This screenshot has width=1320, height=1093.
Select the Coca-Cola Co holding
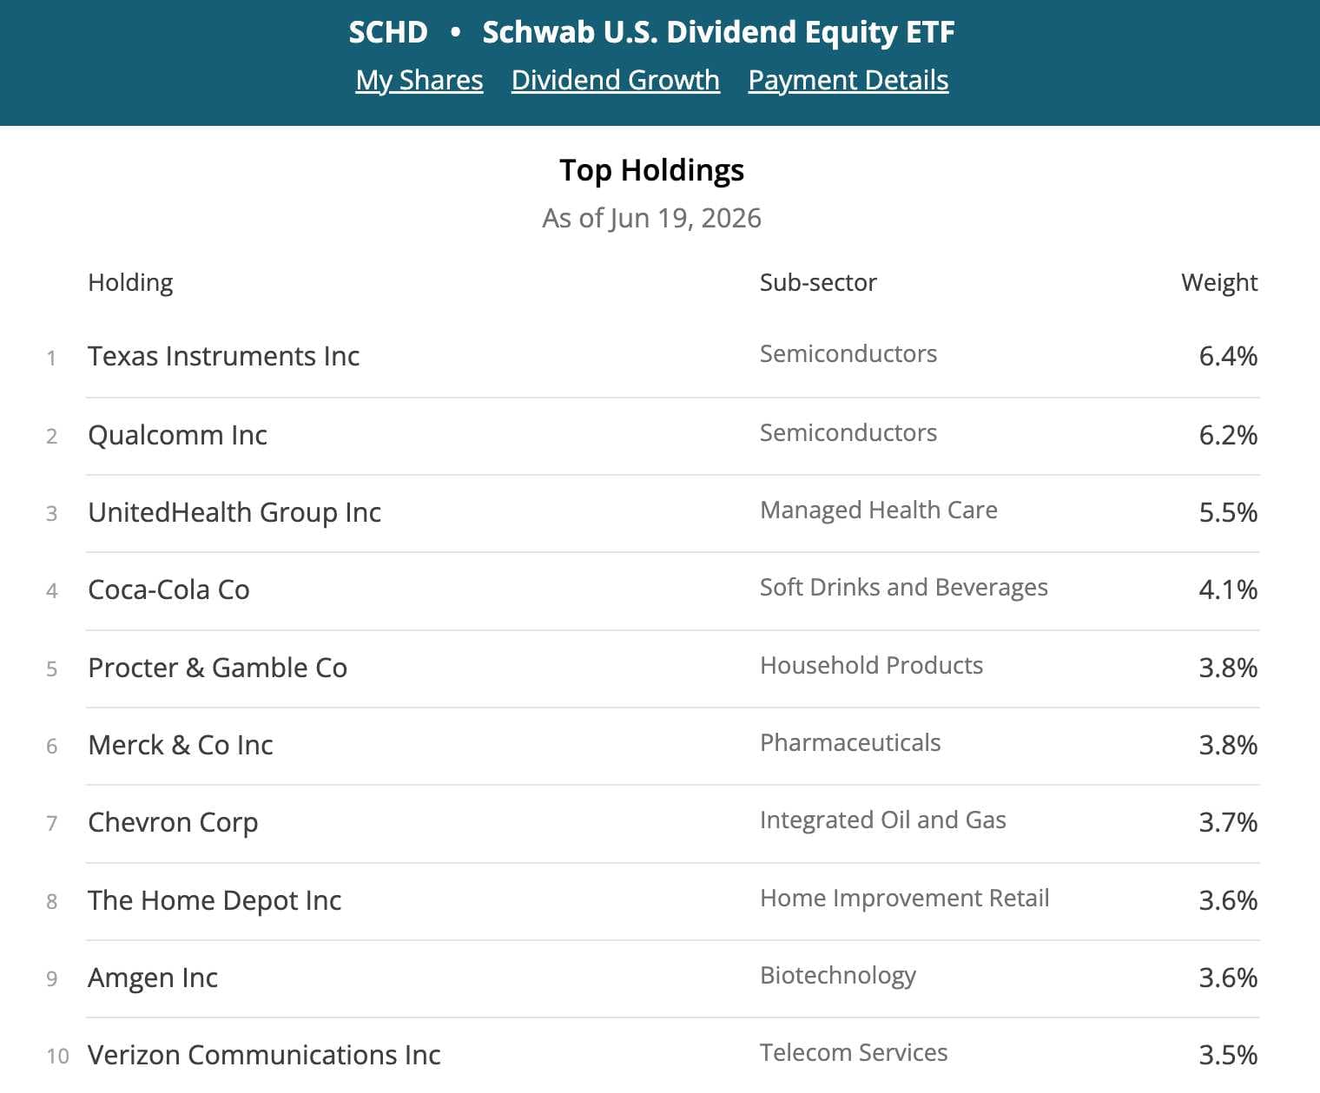pyautogui.click(x=168, y=589)
